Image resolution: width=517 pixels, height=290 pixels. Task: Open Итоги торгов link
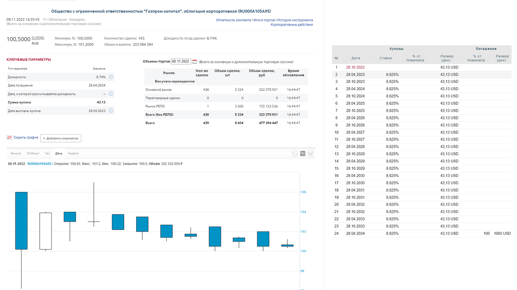point(265,20)
